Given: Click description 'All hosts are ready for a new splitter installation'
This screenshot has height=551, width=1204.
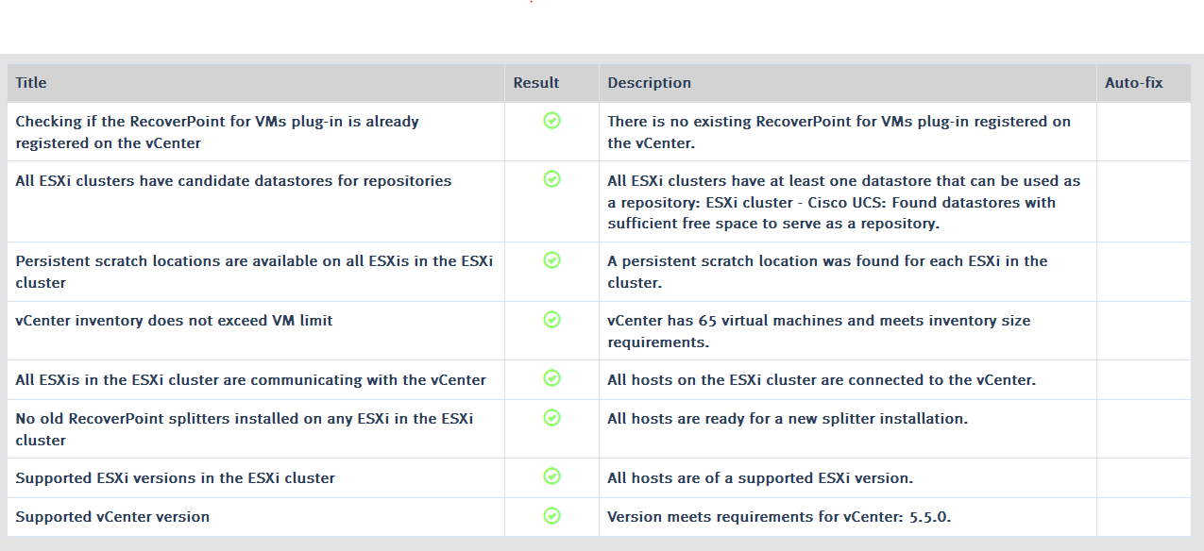Looking at the screenshot, I should 788,419.
